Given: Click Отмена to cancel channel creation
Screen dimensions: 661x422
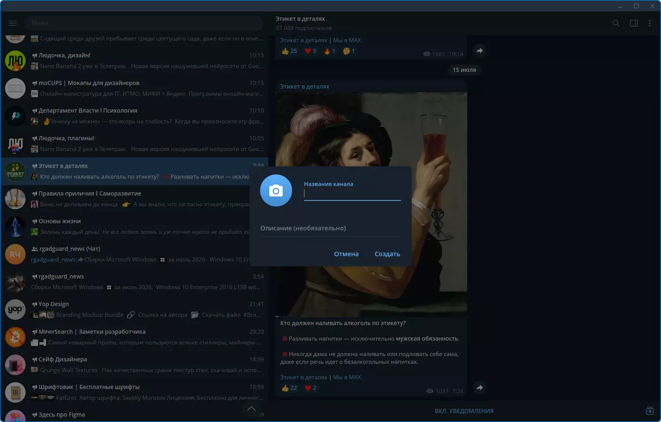Looking at the screenshot, I should coord(346,254).
